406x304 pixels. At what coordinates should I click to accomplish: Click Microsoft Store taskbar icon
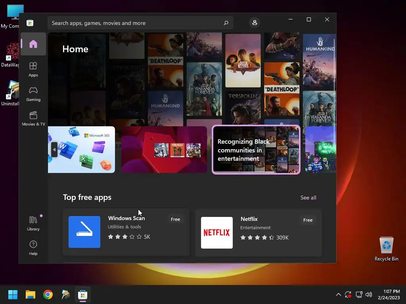click(x=83, y=294)
